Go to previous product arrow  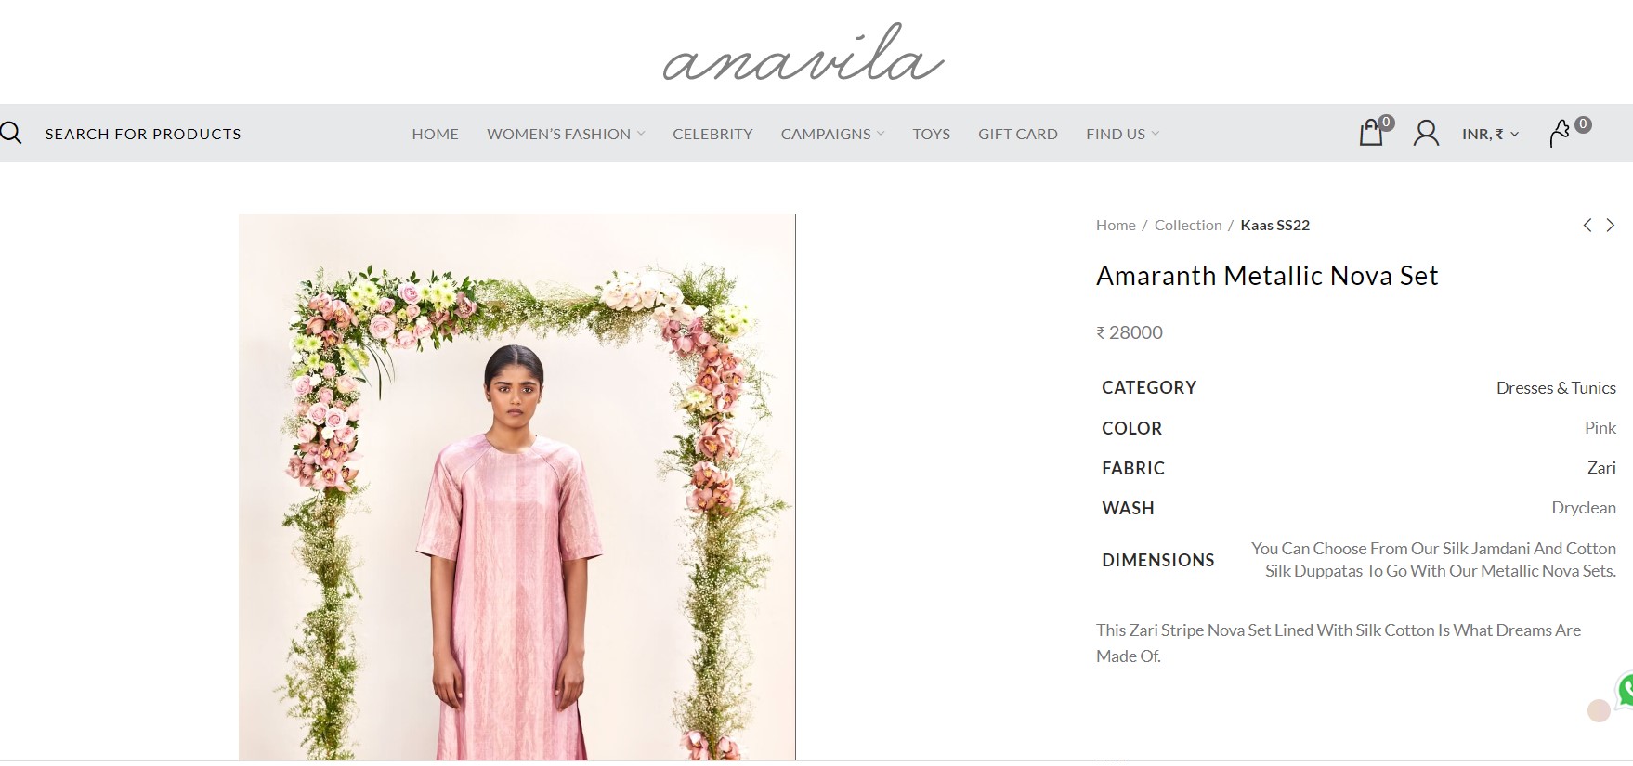click(x=1587, y=226)
